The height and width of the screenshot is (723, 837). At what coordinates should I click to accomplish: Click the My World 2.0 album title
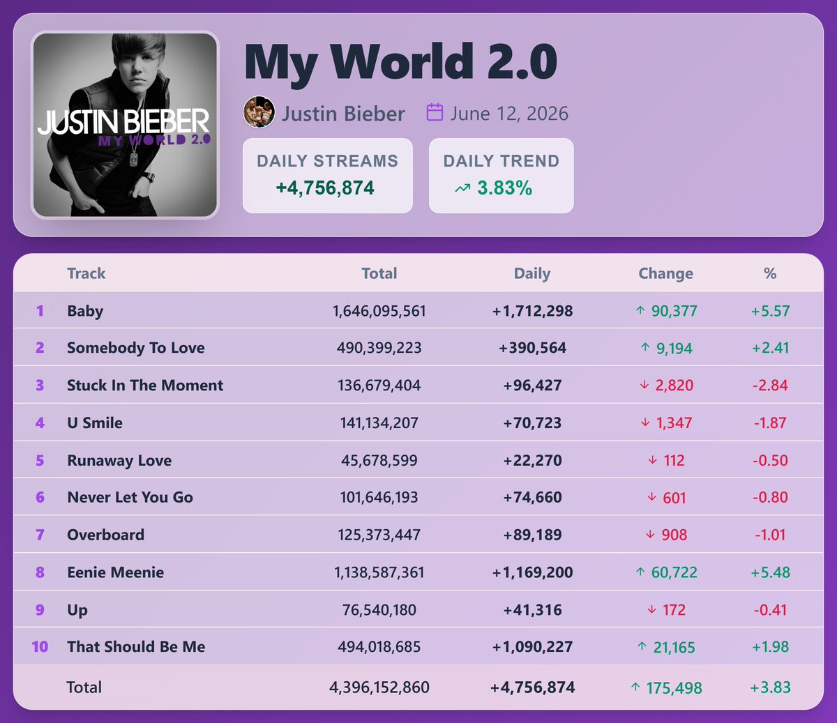click(401, 61)
